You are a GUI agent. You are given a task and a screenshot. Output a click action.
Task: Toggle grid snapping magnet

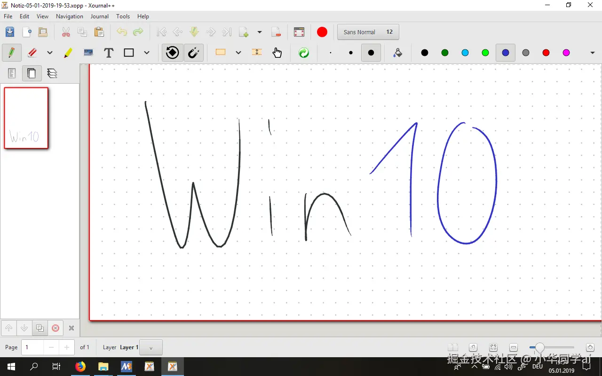pos(193,53)
